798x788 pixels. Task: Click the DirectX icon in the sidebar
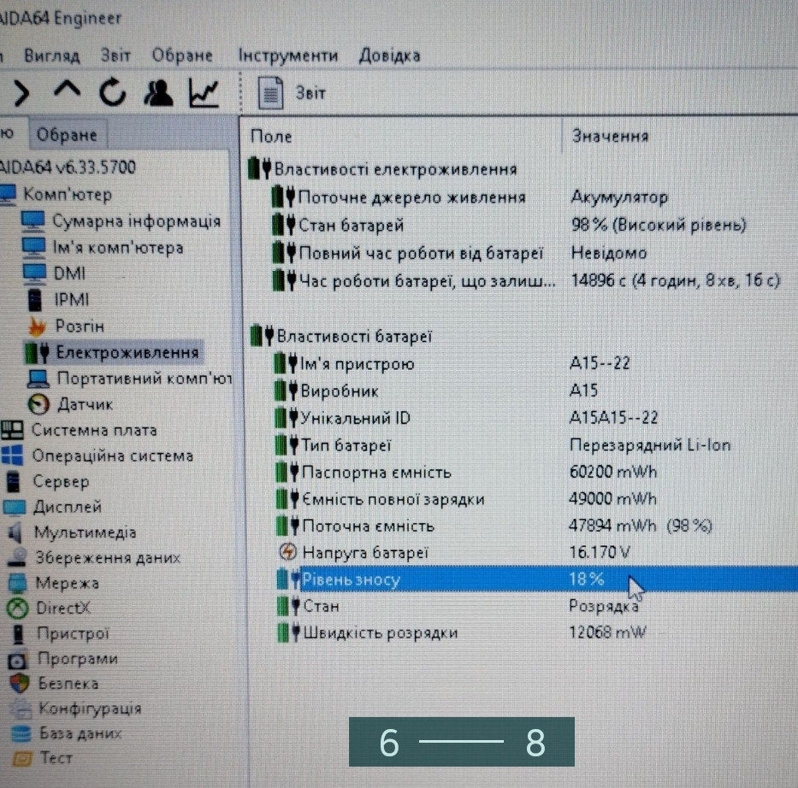point(19,609)
